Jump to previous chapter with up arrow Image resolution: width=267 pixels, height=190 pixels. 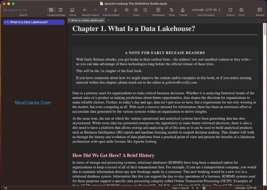[x=106, y=10]
